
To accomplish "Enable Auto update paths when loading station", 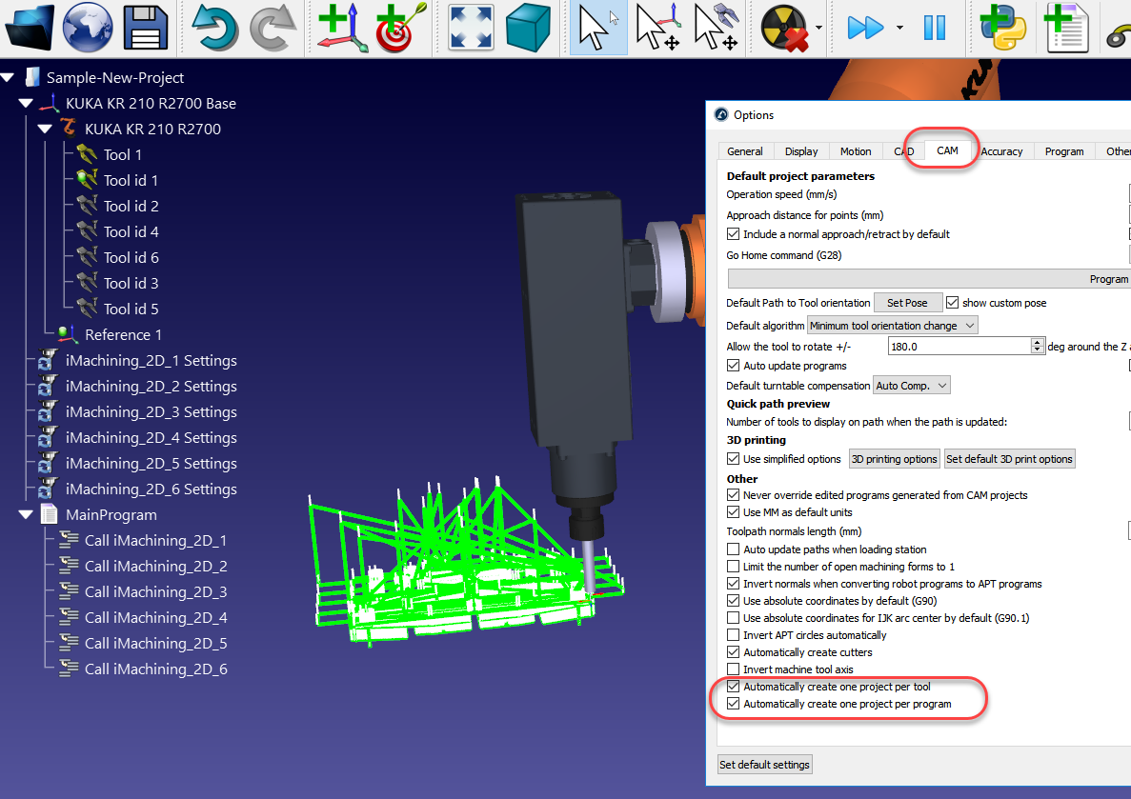I will point(733,549).
